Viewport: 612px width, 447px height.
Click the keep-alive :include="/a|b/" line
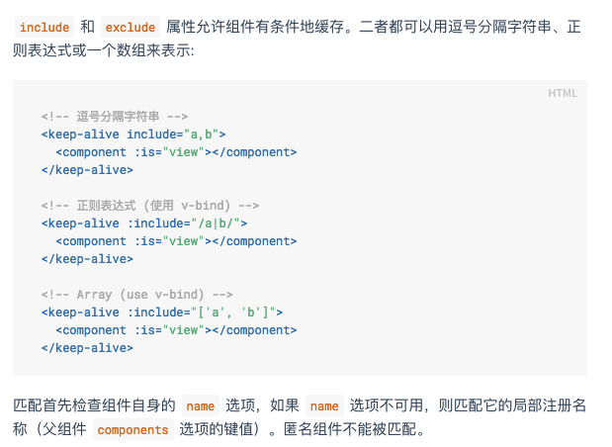point(144,223)
